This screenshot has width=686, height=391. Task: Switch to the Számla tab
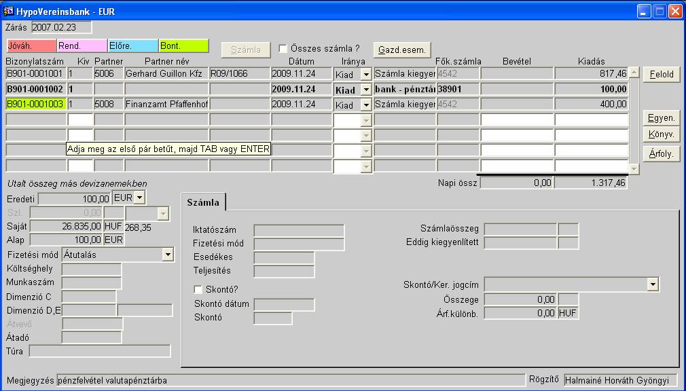(203, 202)
